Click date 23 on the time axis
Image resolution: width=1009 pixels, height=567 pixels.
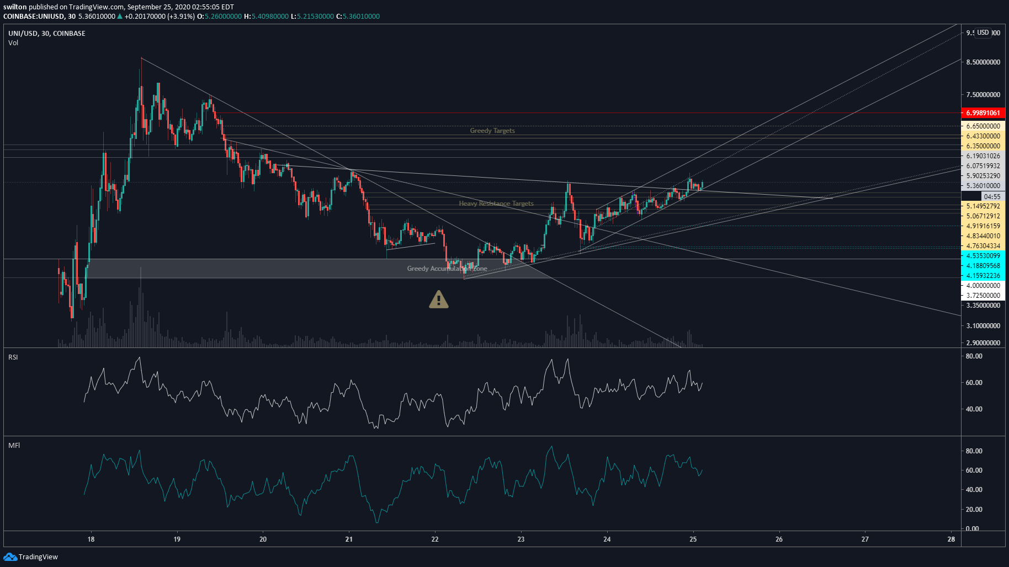521,539
